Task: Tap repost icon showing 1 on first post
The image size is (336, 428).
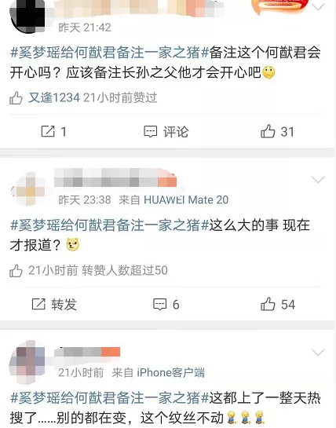Action: click(53, 132)
